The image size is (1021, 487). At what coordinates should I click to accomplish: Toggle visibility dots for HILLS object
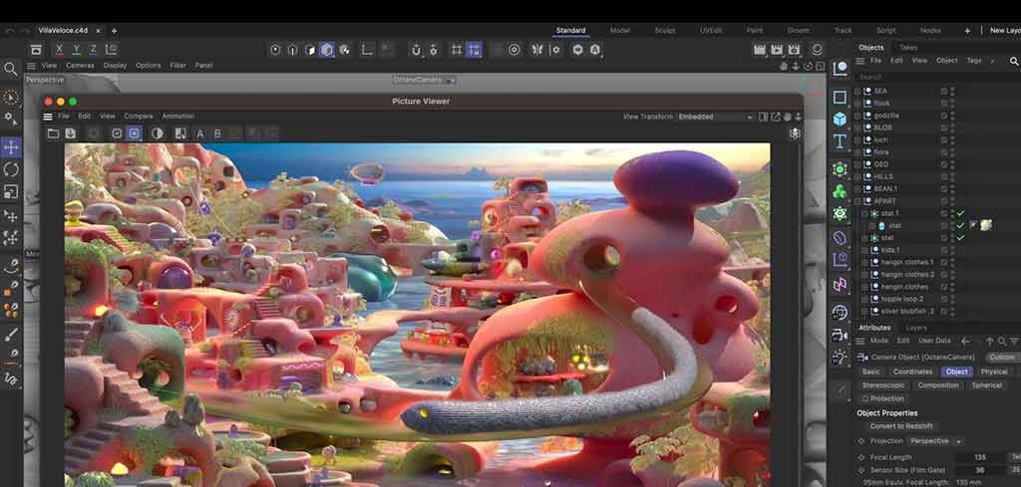pyautogui.click(x=952, y=177)
